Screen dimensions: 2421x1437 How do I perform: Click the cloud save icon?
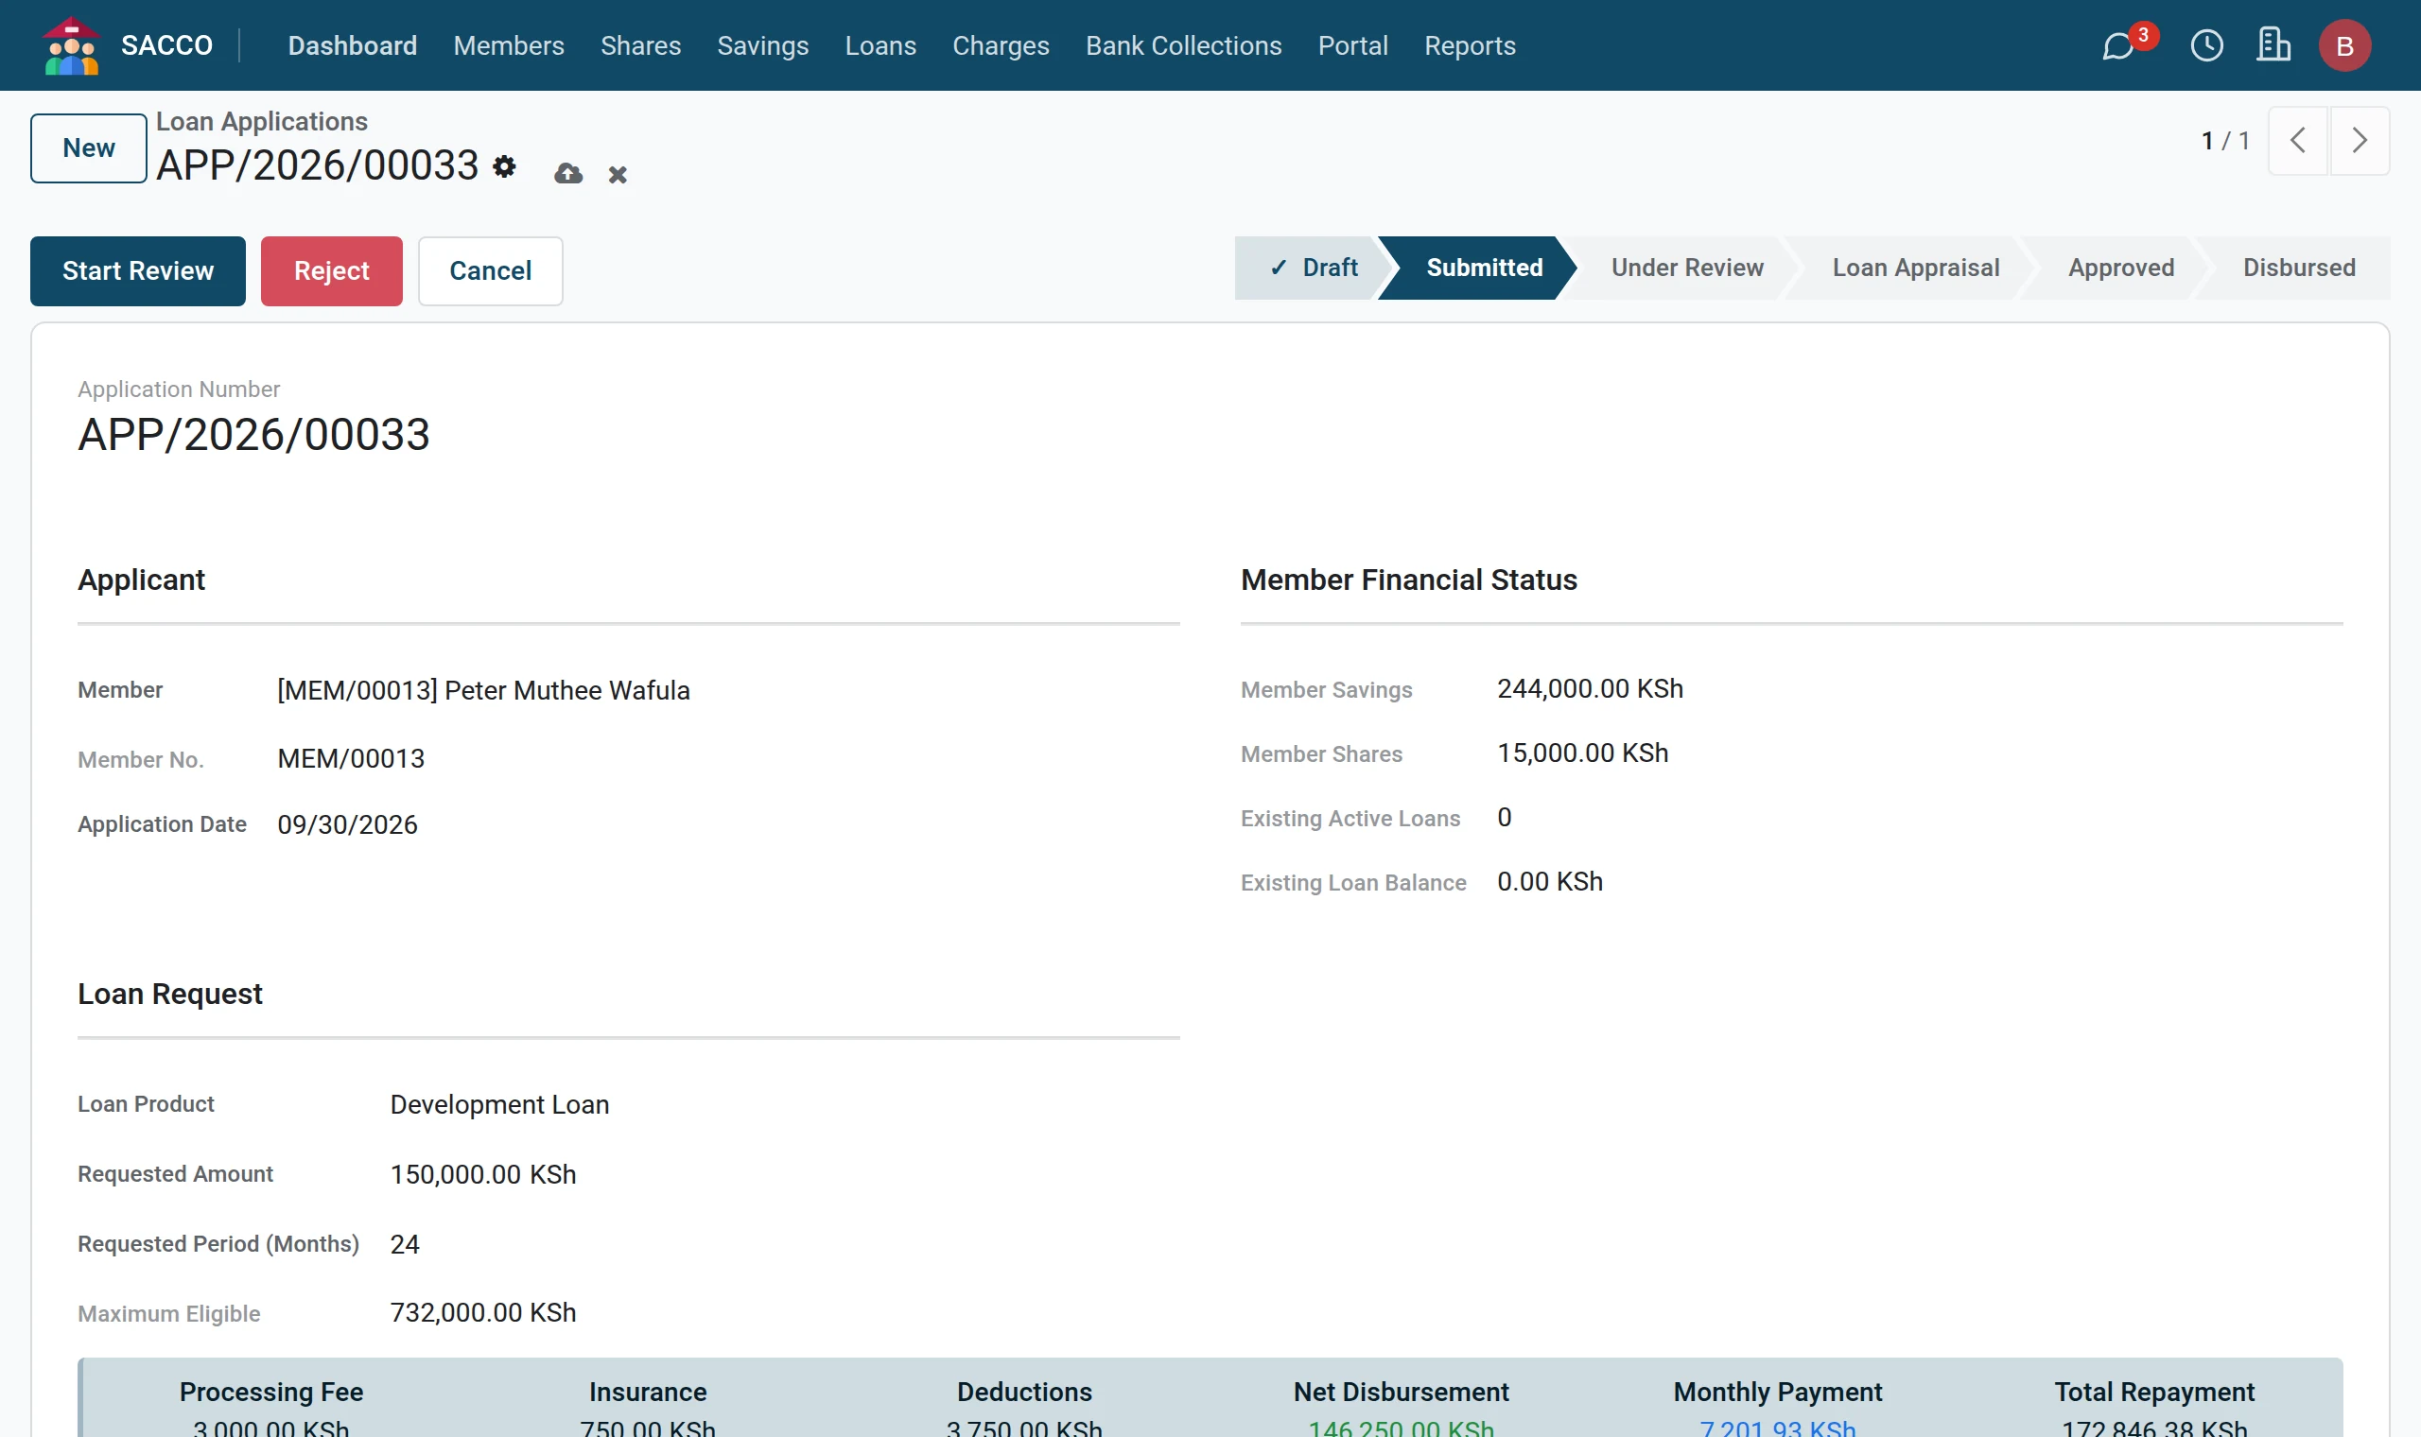pyautogui.click(x=568, y=173)
